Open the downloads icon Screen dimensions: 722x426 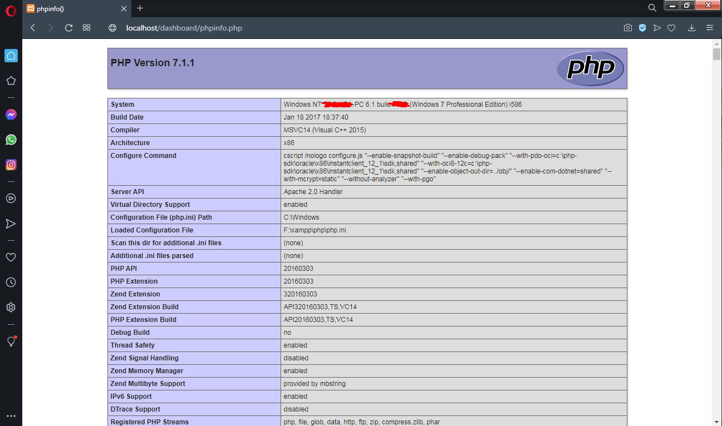tap(692, 28)
